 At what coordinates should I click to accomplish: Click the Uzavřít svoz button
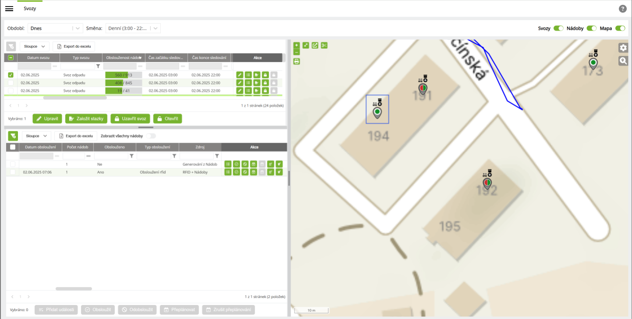pyautogui.click(x=130, y=119)
